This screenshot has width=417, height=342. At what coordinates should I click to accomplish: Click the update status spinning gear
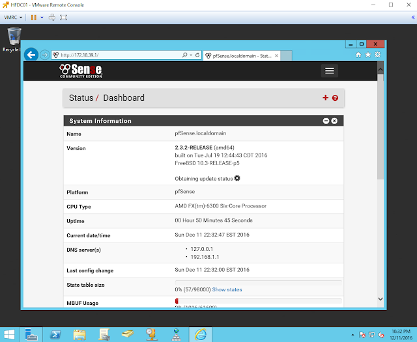tap(237, 178)
